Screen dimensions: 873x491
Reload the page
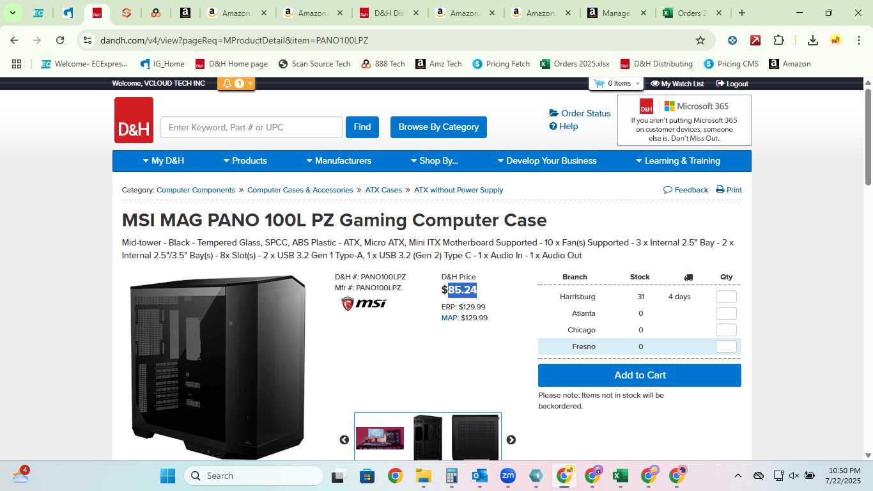pos(60,40)
